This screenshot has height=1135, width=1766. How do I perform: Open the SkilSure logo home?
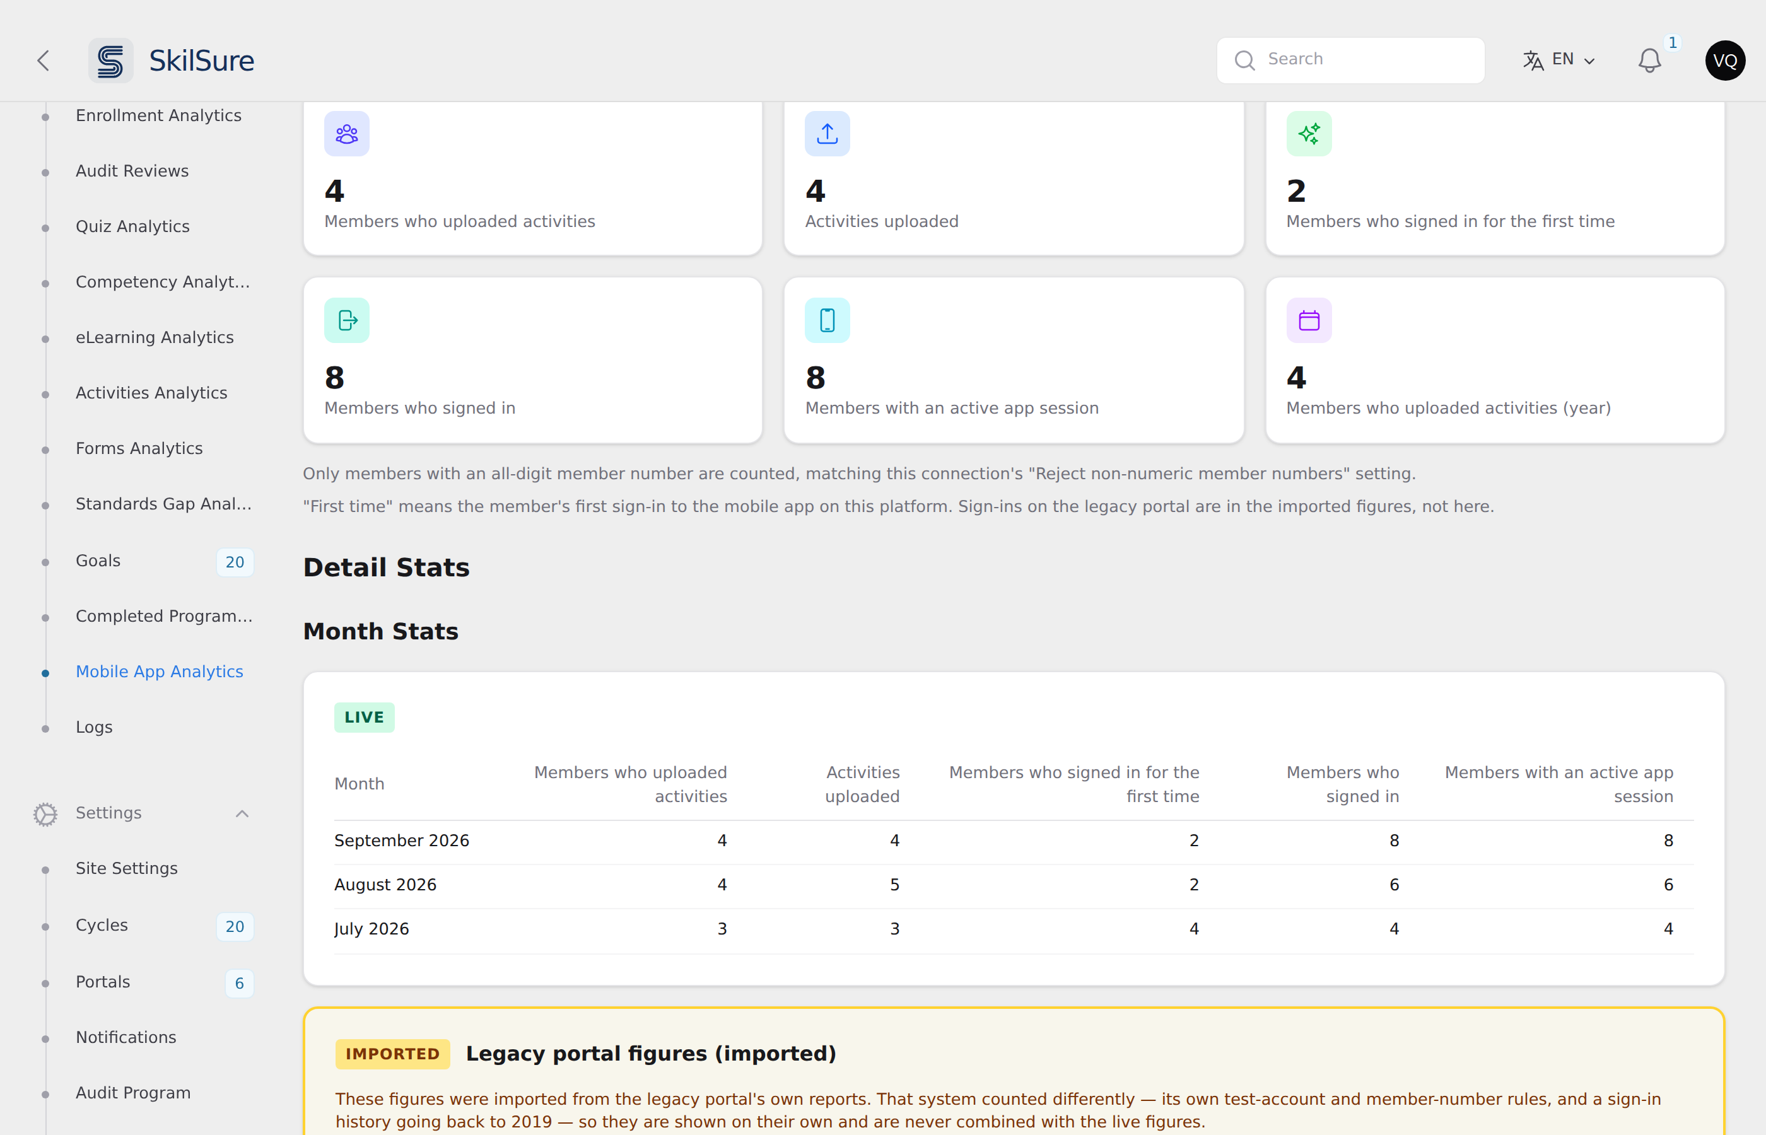(172, 61)
